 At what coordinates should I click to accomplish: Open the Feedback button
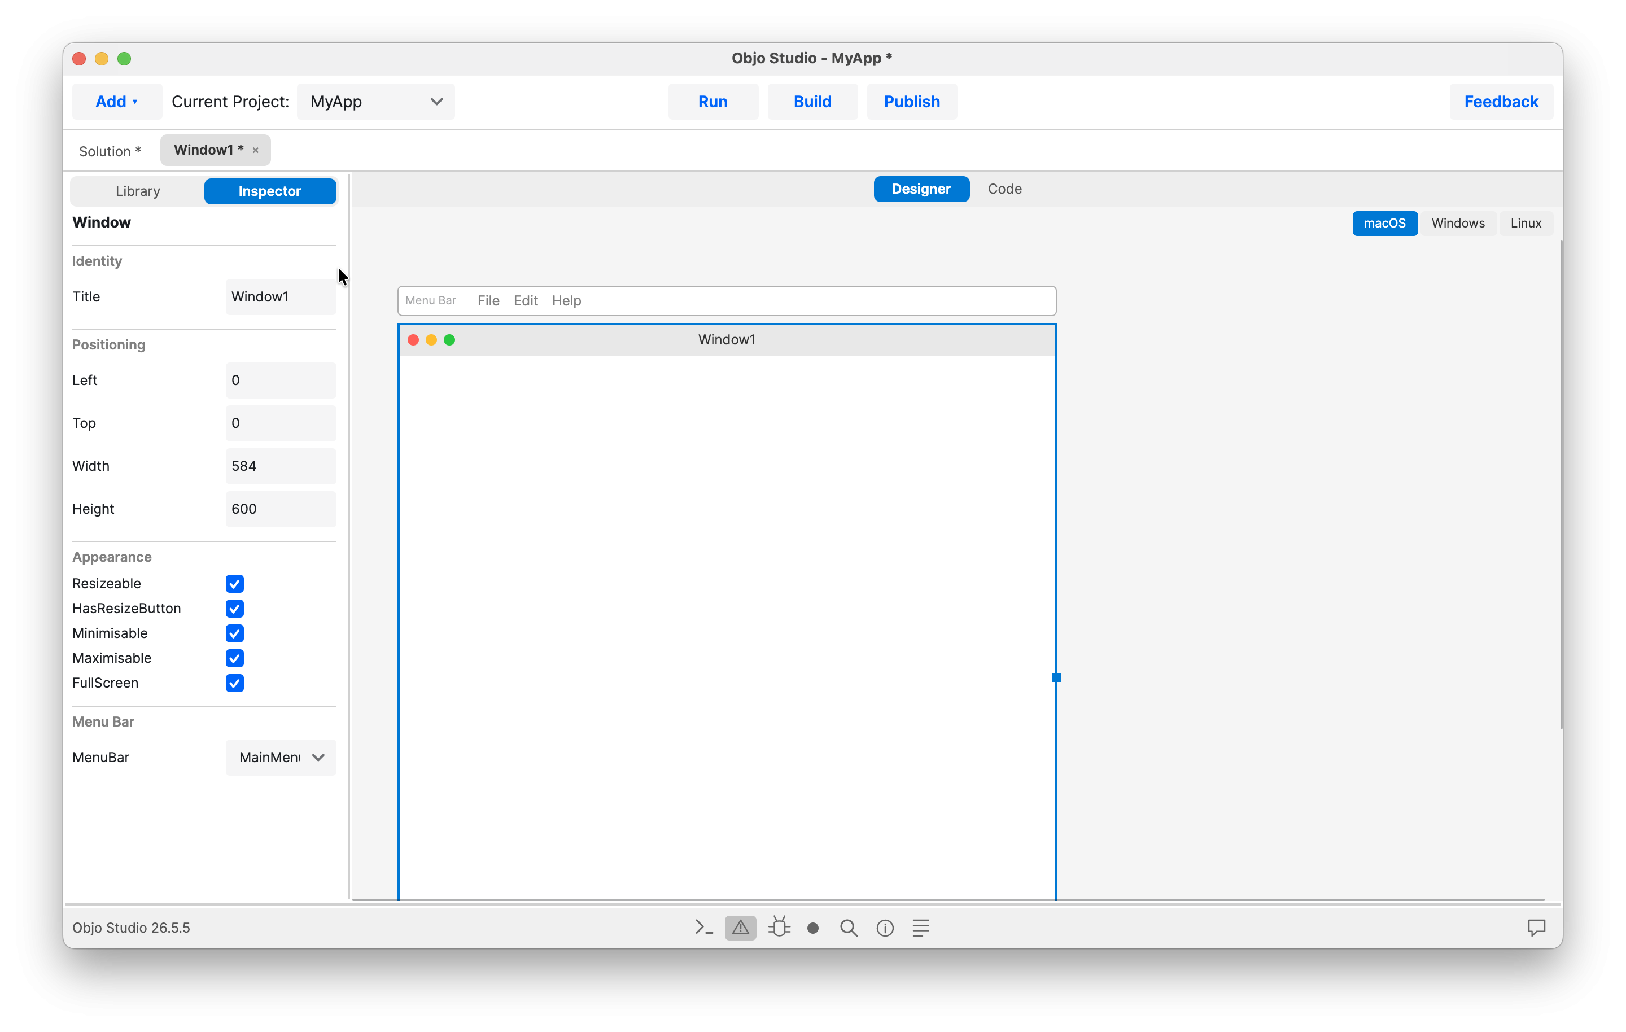pyautogui.click(x=1501, y=102)
